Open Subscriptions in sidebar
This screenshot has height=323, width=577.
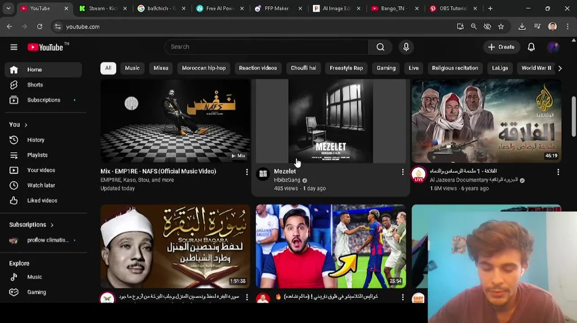pos(44,100)
